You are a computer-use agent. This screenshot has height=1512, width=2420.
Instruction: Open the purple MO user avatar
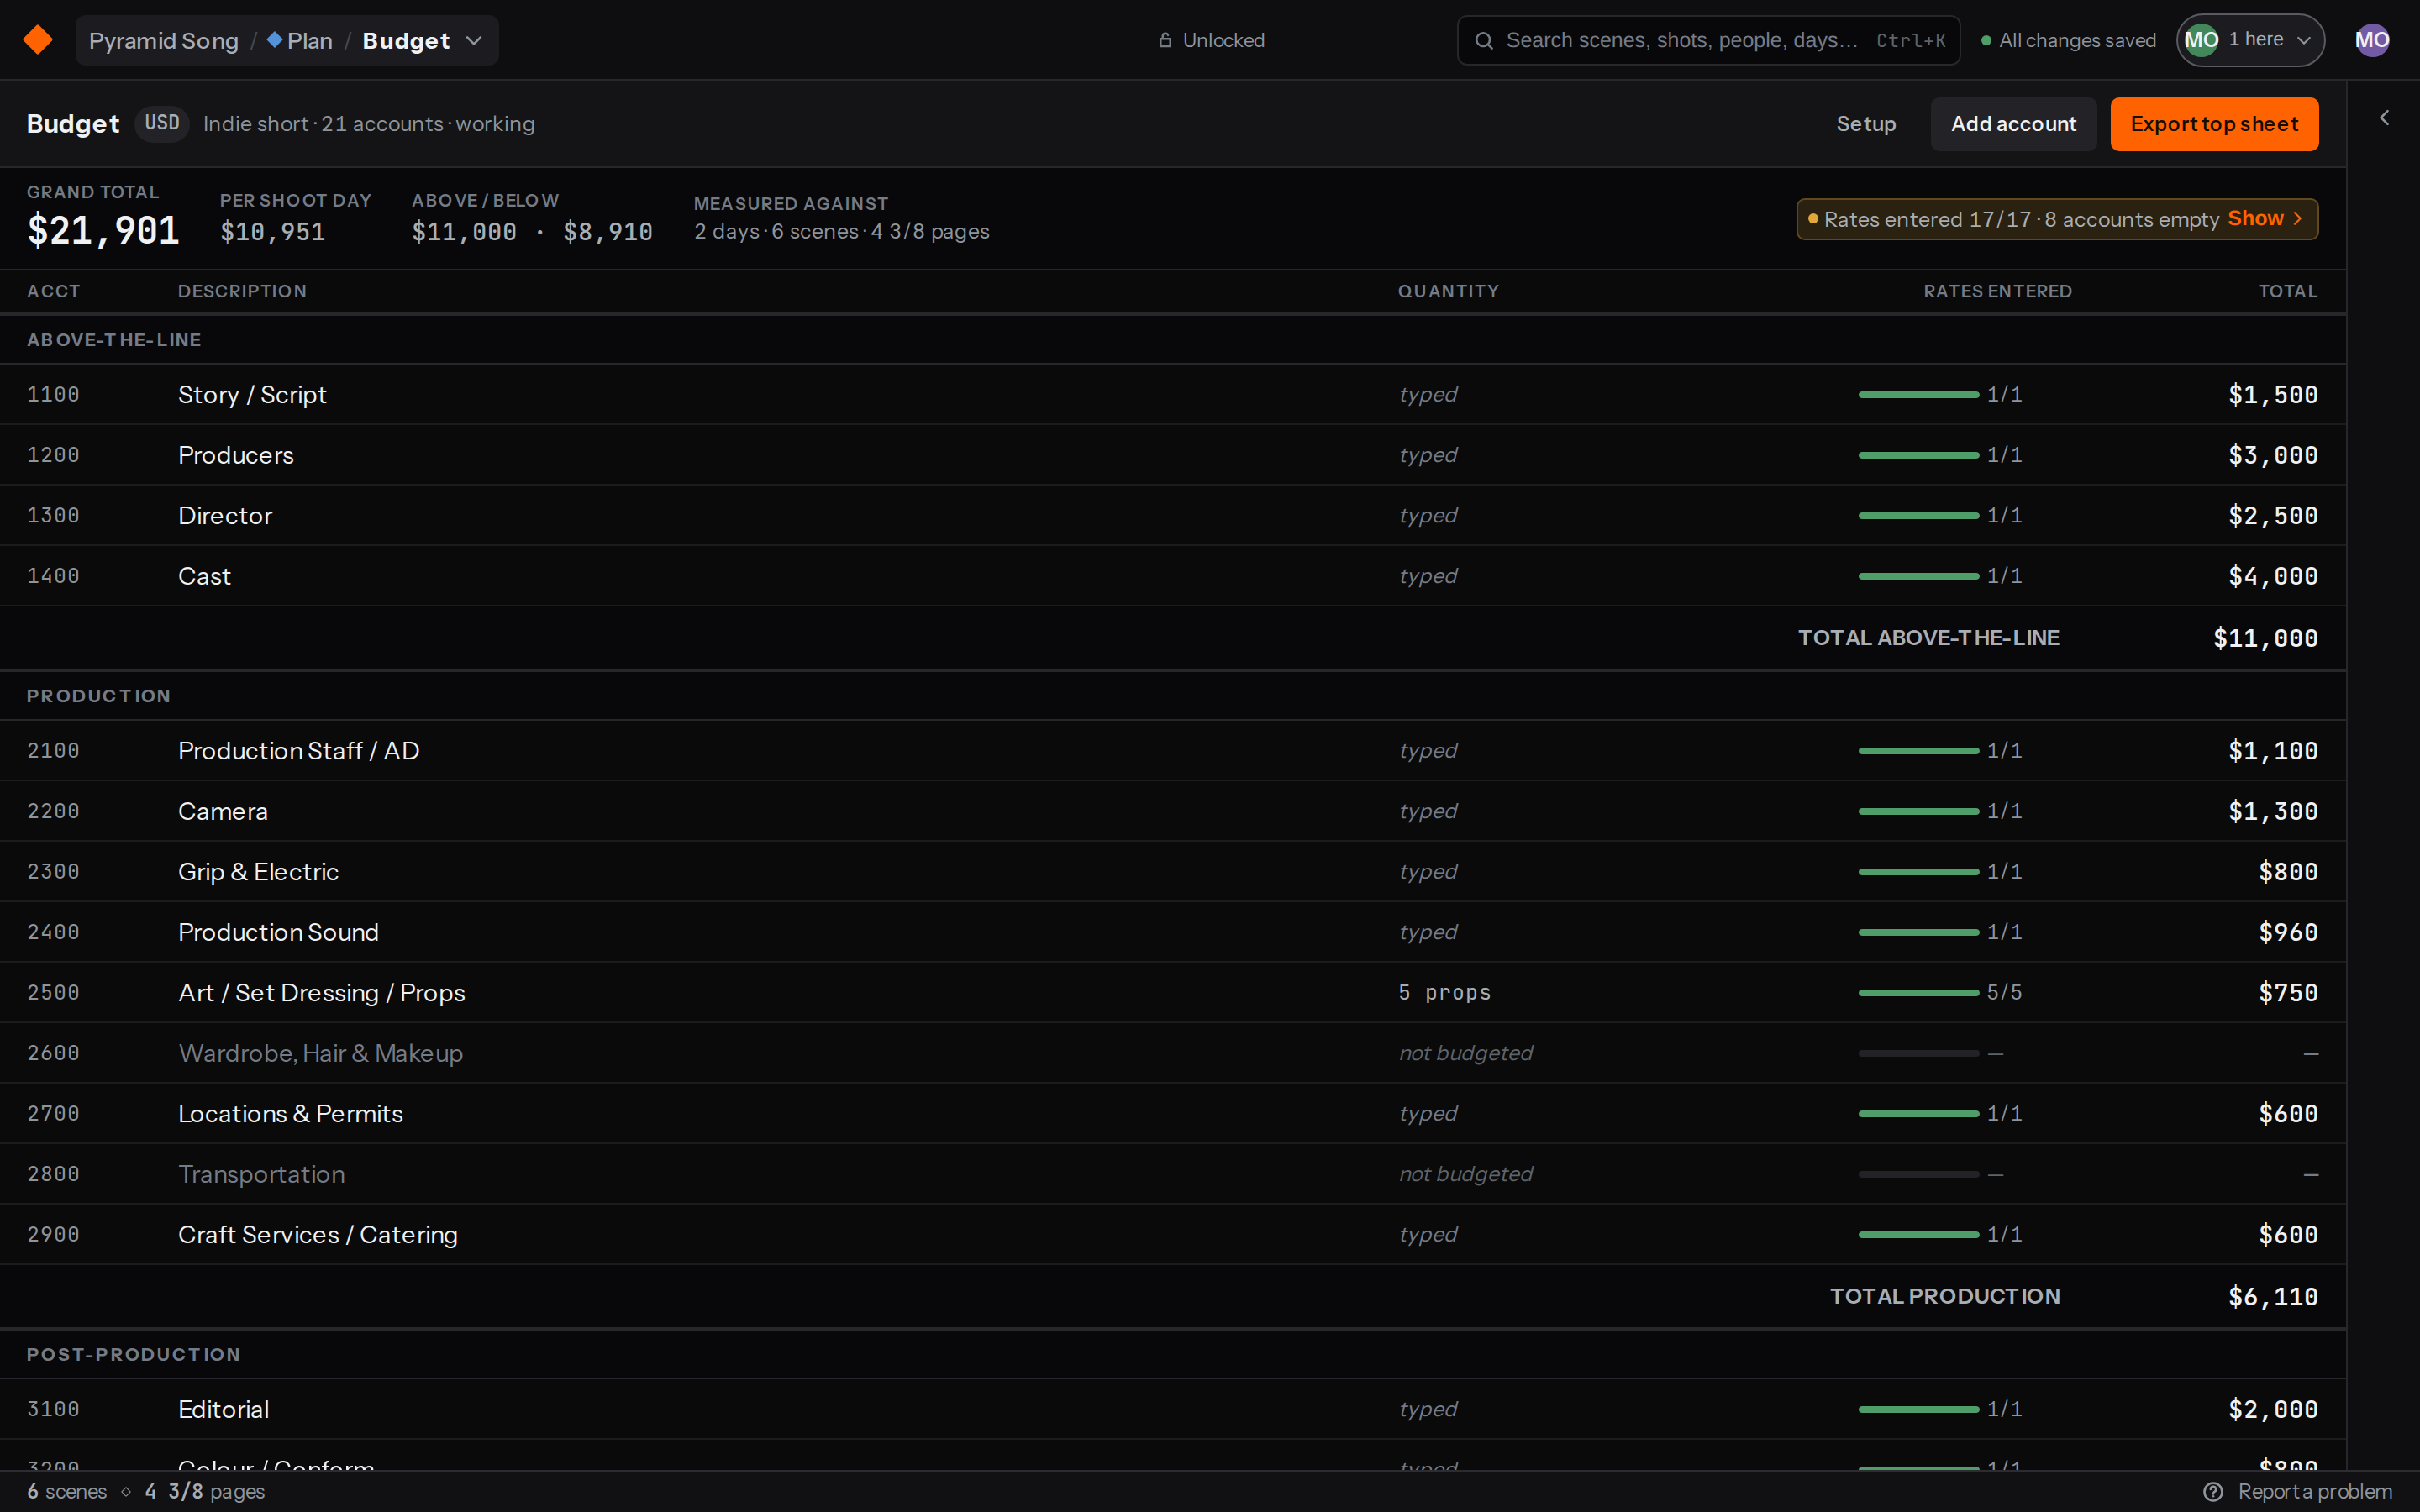pyautogui.click(x=2372, y=40)
